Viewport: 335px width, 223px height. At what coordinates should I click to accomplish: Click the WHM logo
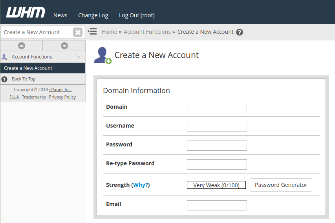click(26, 13)
